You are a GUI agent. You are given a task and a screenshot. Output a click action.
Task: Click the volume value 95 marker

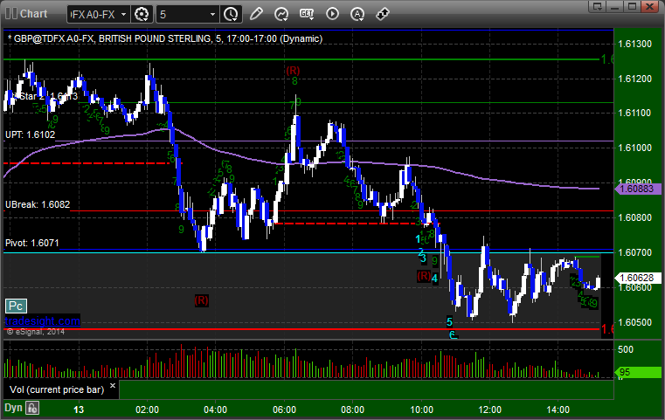[637, 372]
